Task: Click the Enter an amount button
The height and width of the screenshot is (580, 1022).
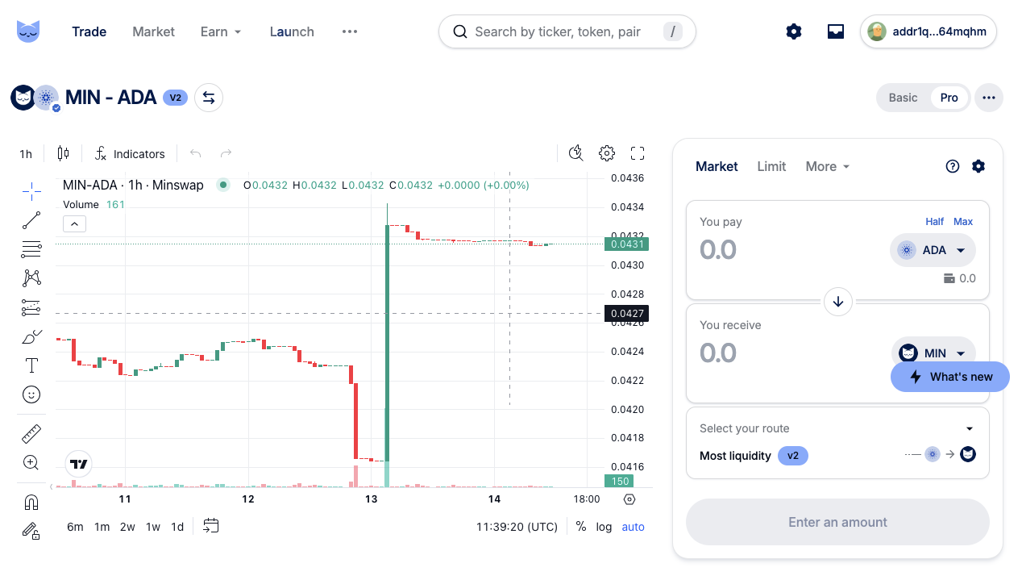Action: click(837, 522)
